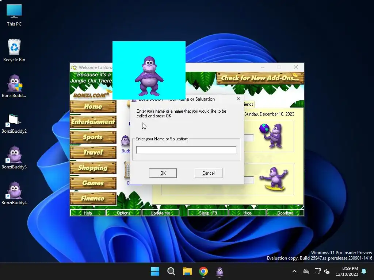Click the Bonzi purple gorilla character
Image resolution: width=374 pixels, height=280 pixels.
149,76
